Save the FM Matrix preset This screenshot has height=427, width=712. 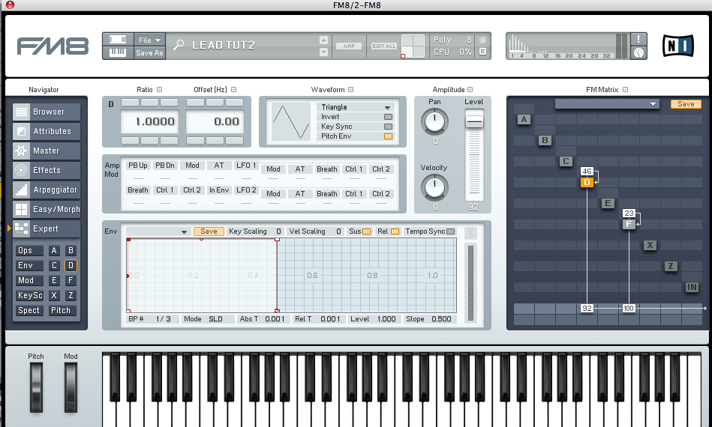click(x=686, y=104)
